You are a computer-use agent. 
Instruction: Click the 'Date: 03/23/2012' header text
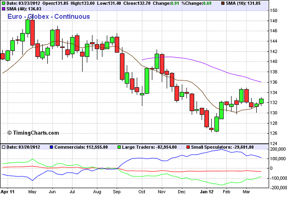pos(23,3)
